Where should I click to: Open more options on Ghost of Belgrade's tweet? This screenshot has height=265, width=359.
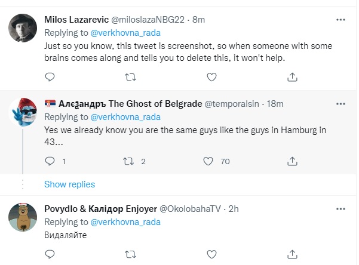pos(340,104)
